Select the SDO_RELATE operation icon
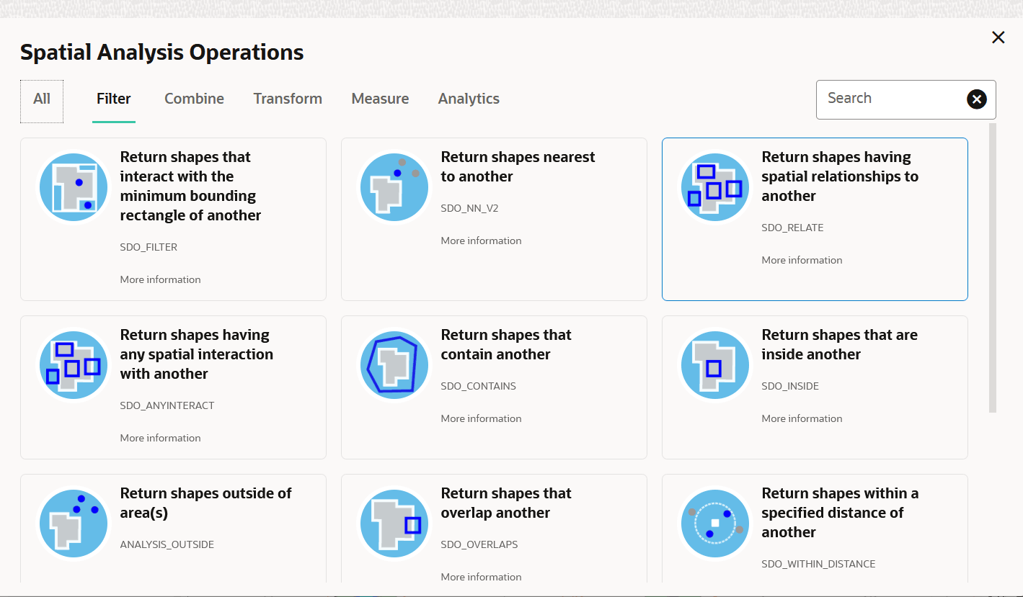1023x597 pixels. tap(715, 187)
